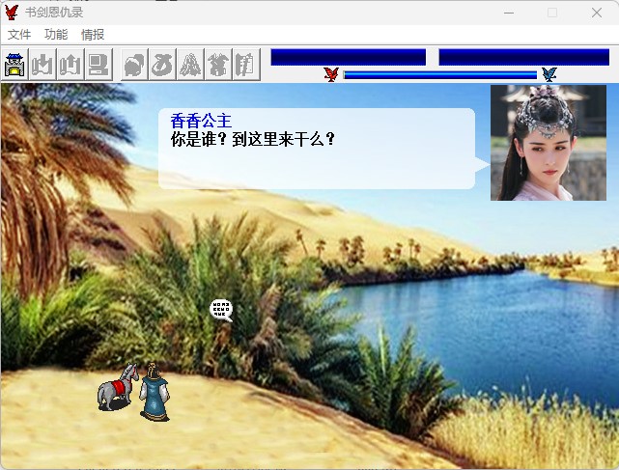Click the left dark blue status bar

pos(349,57)
